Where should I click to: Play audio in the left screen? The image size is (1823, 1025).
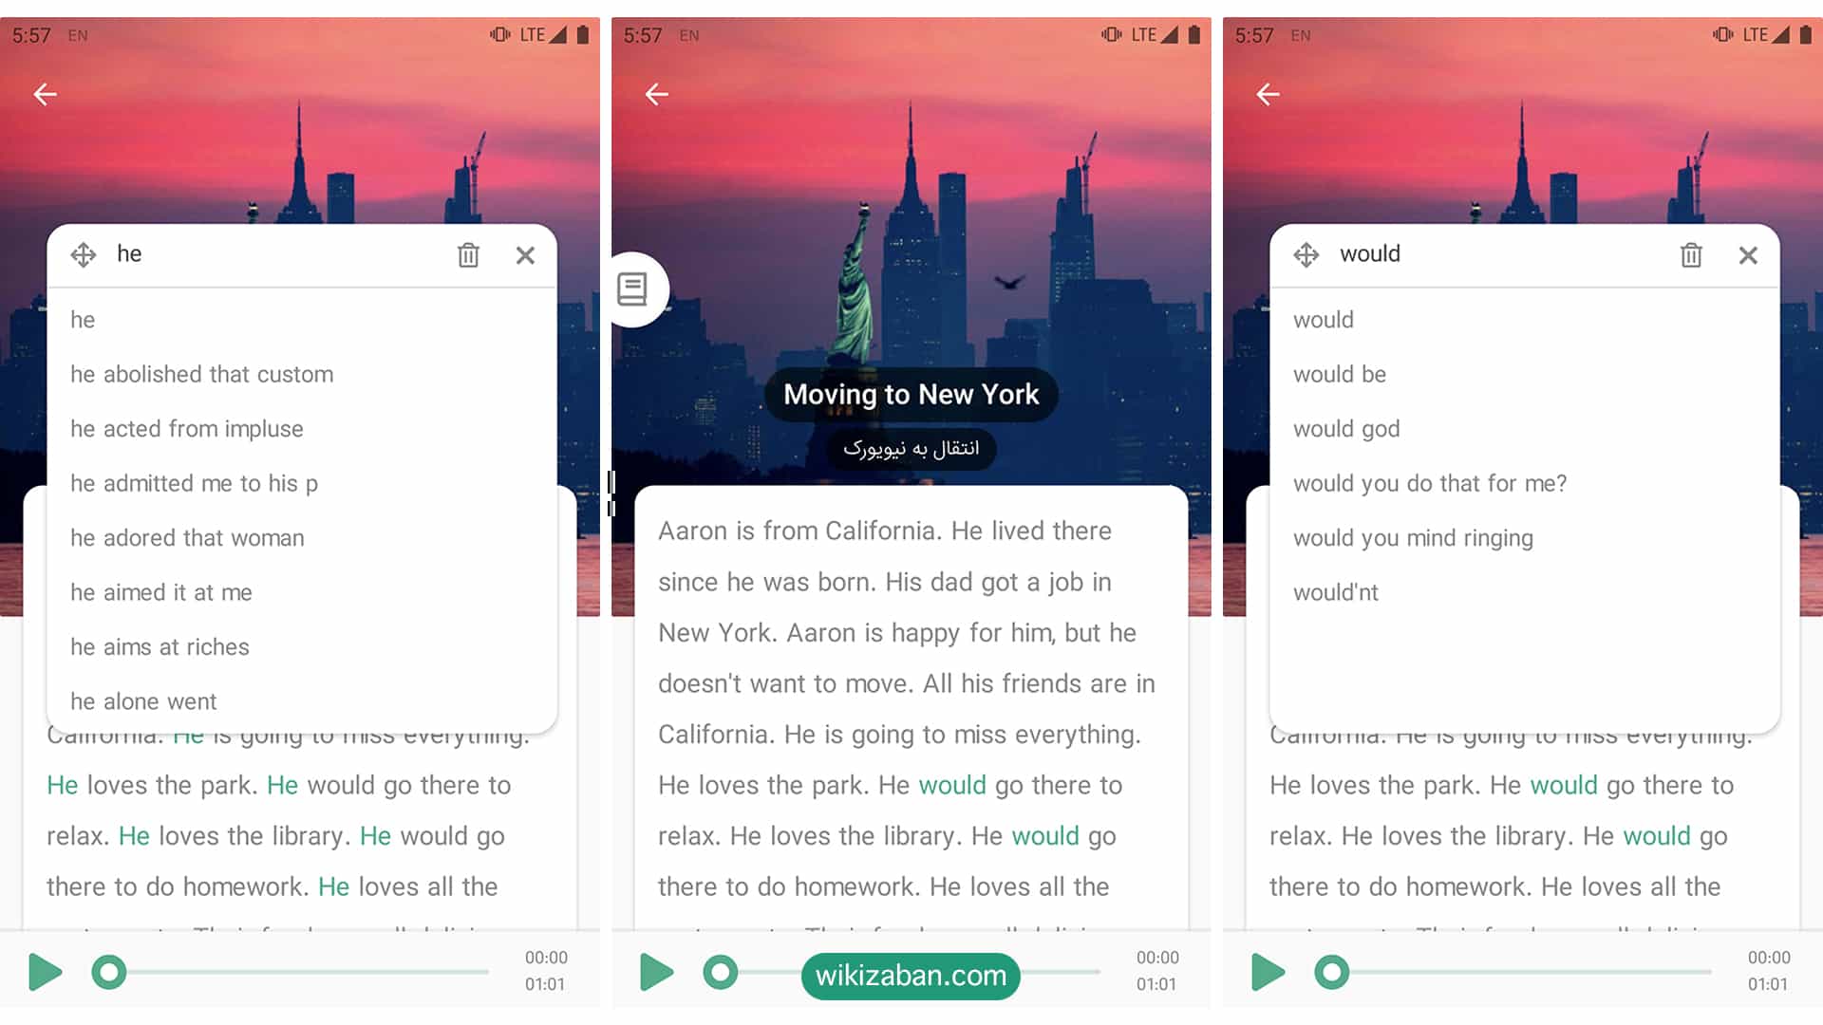click(42, 975)
